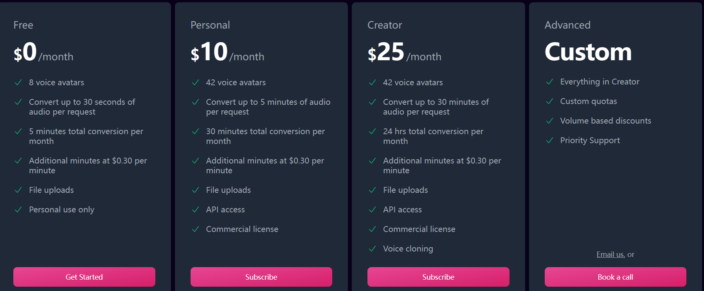This screenshot has width=704, height=291.
Task: Click checkmark next to Volume based discounts
Action: point(549,121)
